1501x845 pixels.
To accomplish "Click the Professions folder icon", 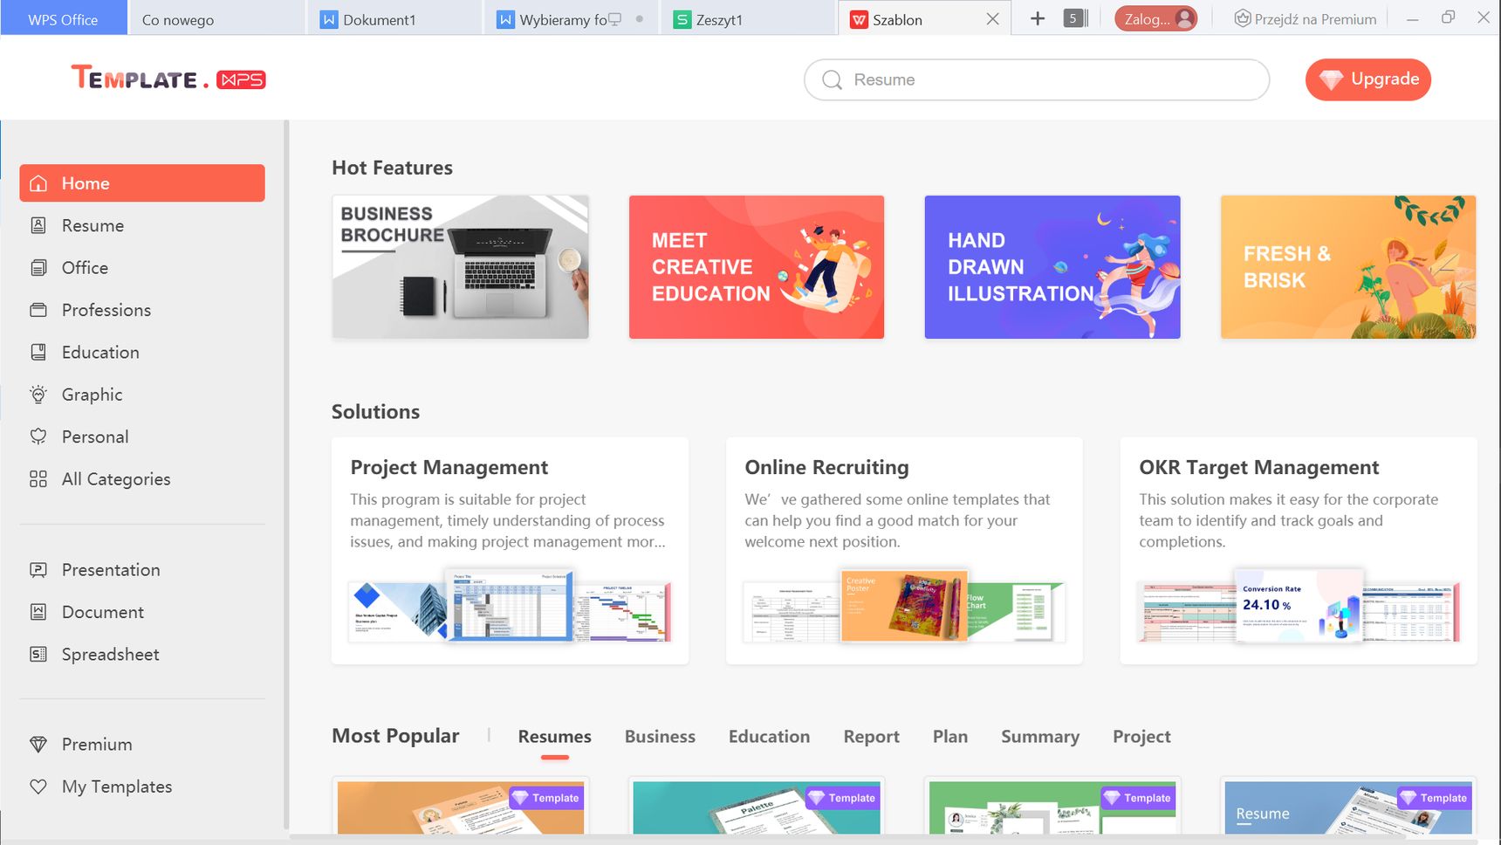I will (38, 310).
